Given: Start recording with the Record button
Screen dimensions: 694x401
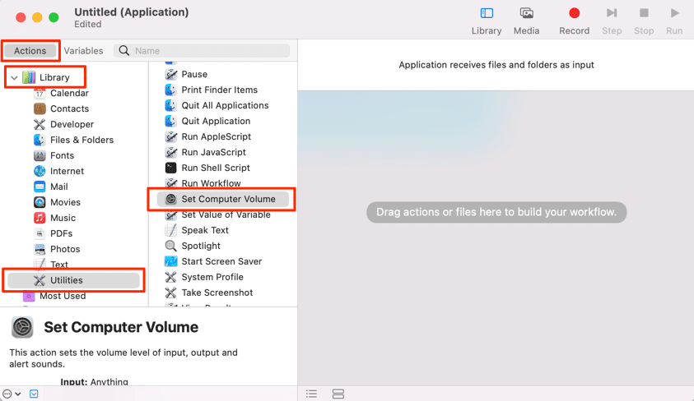Looking at the screenshot, I should 574,21.
